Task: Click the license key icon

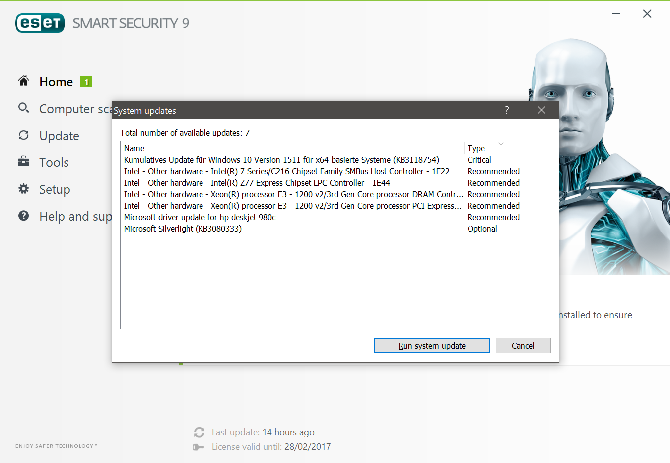Action: point(199,447)
